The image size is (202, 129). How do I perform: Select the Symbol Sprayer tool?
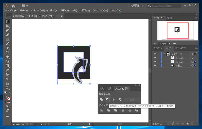(x=7, y=75)
